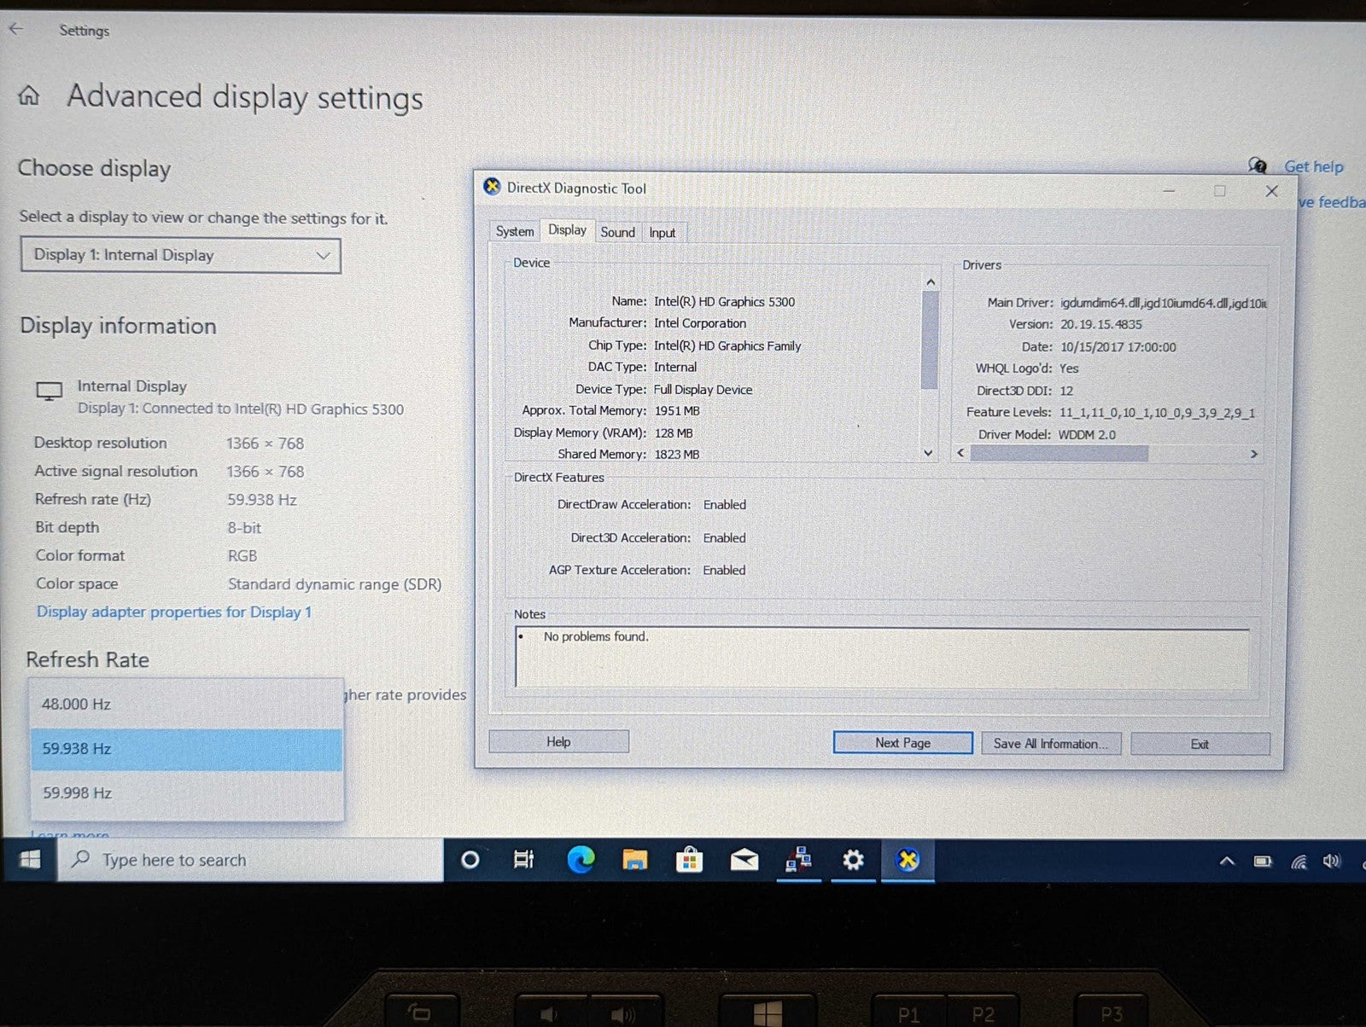Screen dimensions: 1366x1027
Task: Click the 8-bit bit depth value
Action: [244, 528]
